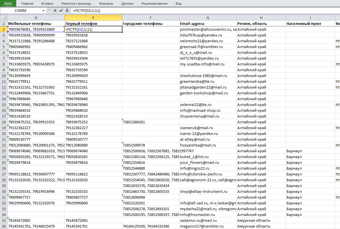The width and height of the screenshot is (340, 229).
Task: Click the header cell Городские телефоны
Action: 150,23
